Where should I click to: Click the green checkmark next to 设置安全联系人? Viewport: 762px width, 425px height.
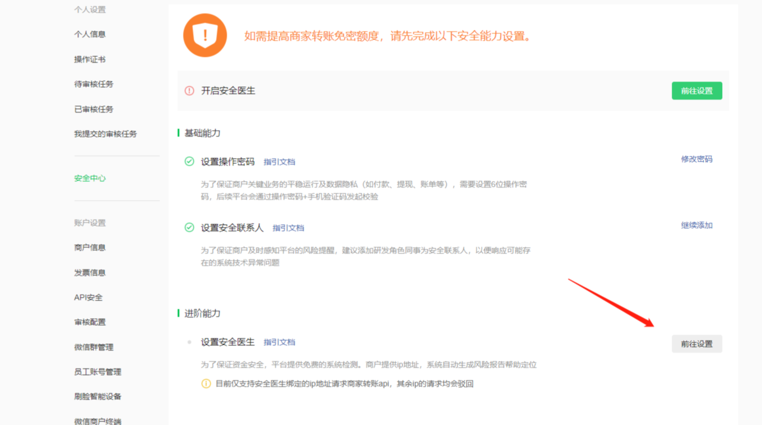189,228
